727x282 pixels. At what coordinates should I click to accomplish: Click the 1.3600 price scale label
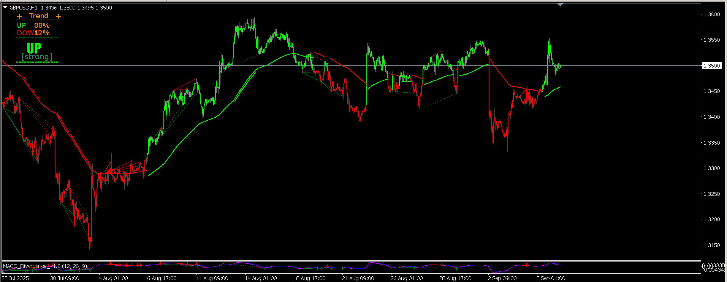click(712, 14)
